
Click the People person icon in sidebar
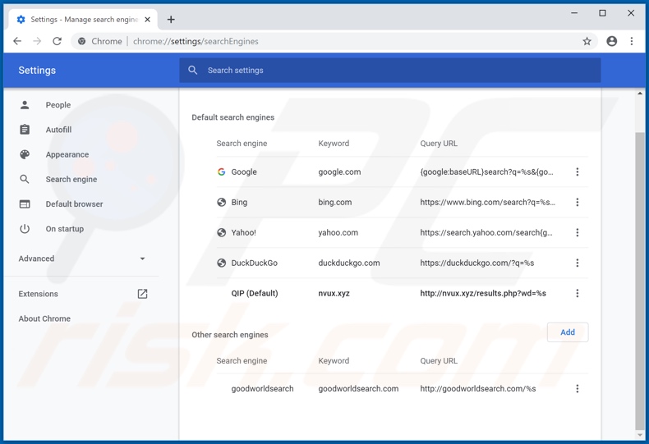(x=25, y=105)
